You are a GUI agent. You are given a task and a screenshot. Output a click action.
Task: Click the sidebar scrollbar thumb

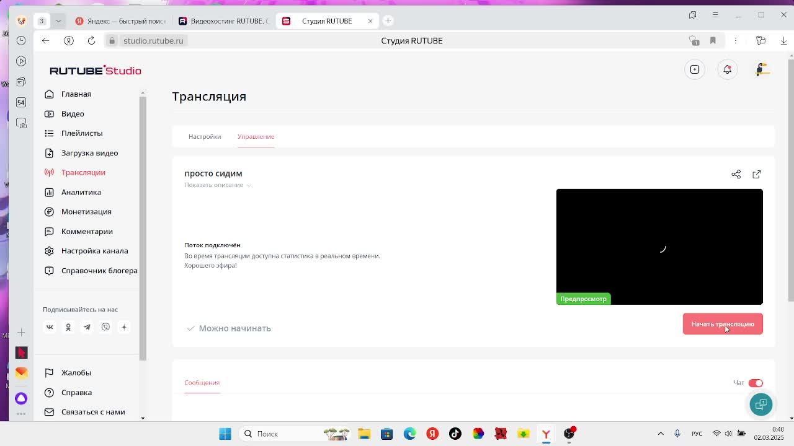point(143,228)
